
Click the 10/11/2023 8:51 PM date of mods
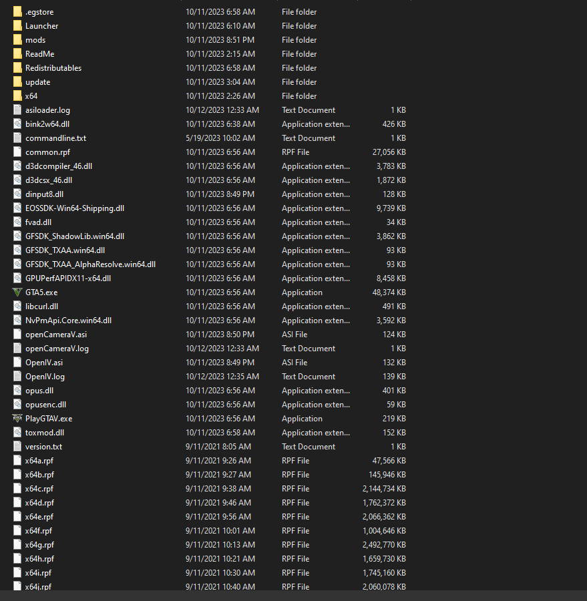[220, 40]
